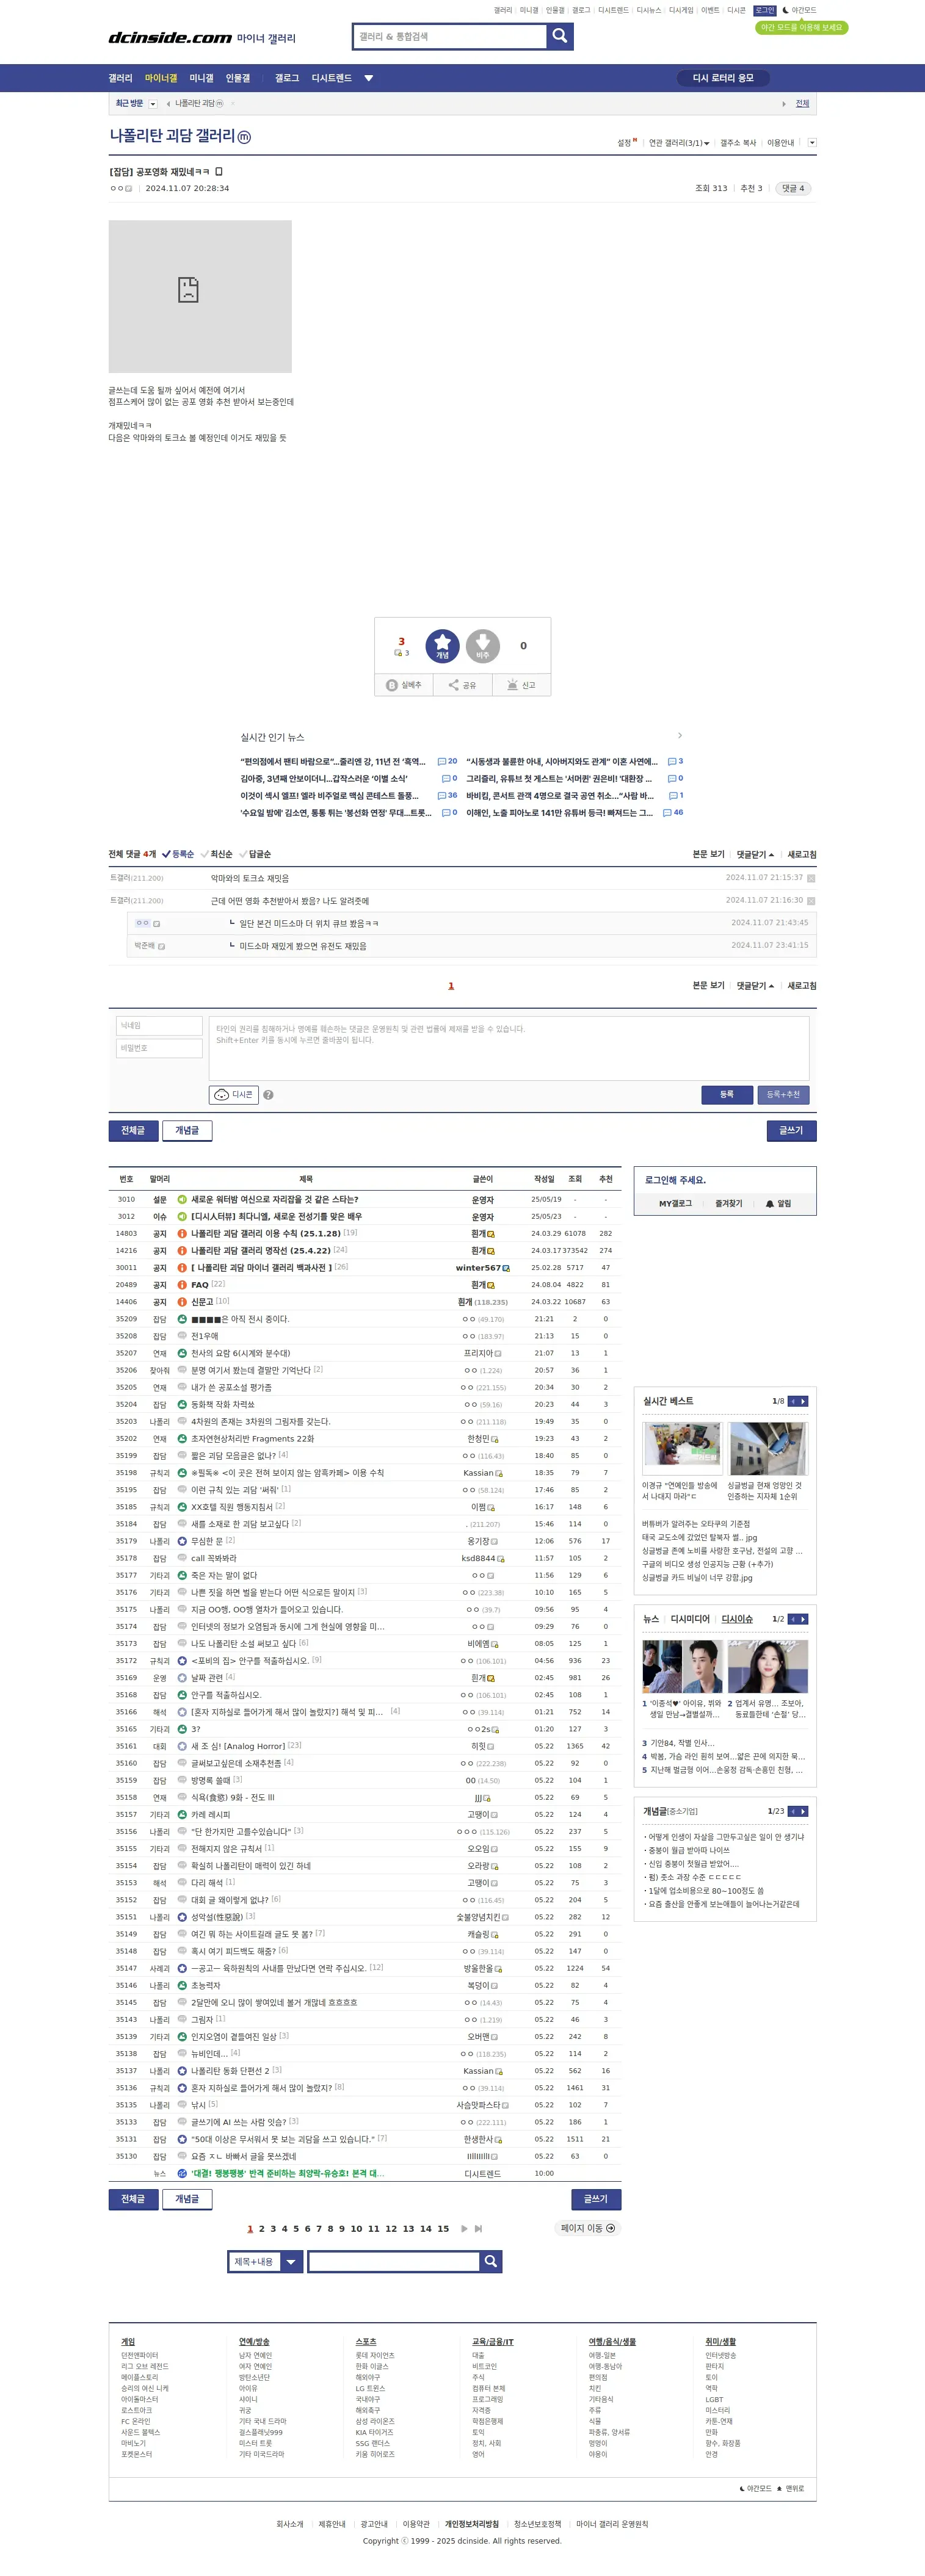
Task: Collapse comments with lower 댓글닫기 below pagination
Action: coord(755,986)
